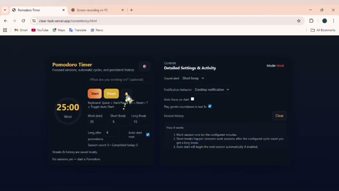Open the apps grid in bookmarks bar
The height and width of the screenshot is (191, 339).
(x=5, y=30)
